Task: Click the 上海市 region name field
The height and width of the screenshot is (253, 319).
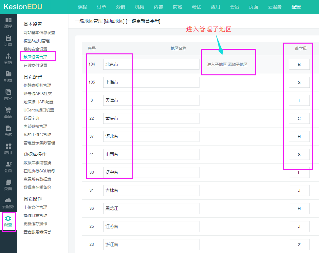Action: (151, 82)
